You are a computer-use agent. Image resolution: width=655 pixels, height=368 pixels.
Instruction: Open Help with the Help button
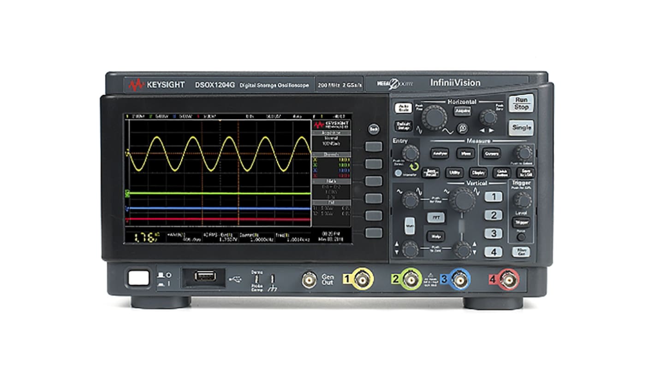pos(436,236)
